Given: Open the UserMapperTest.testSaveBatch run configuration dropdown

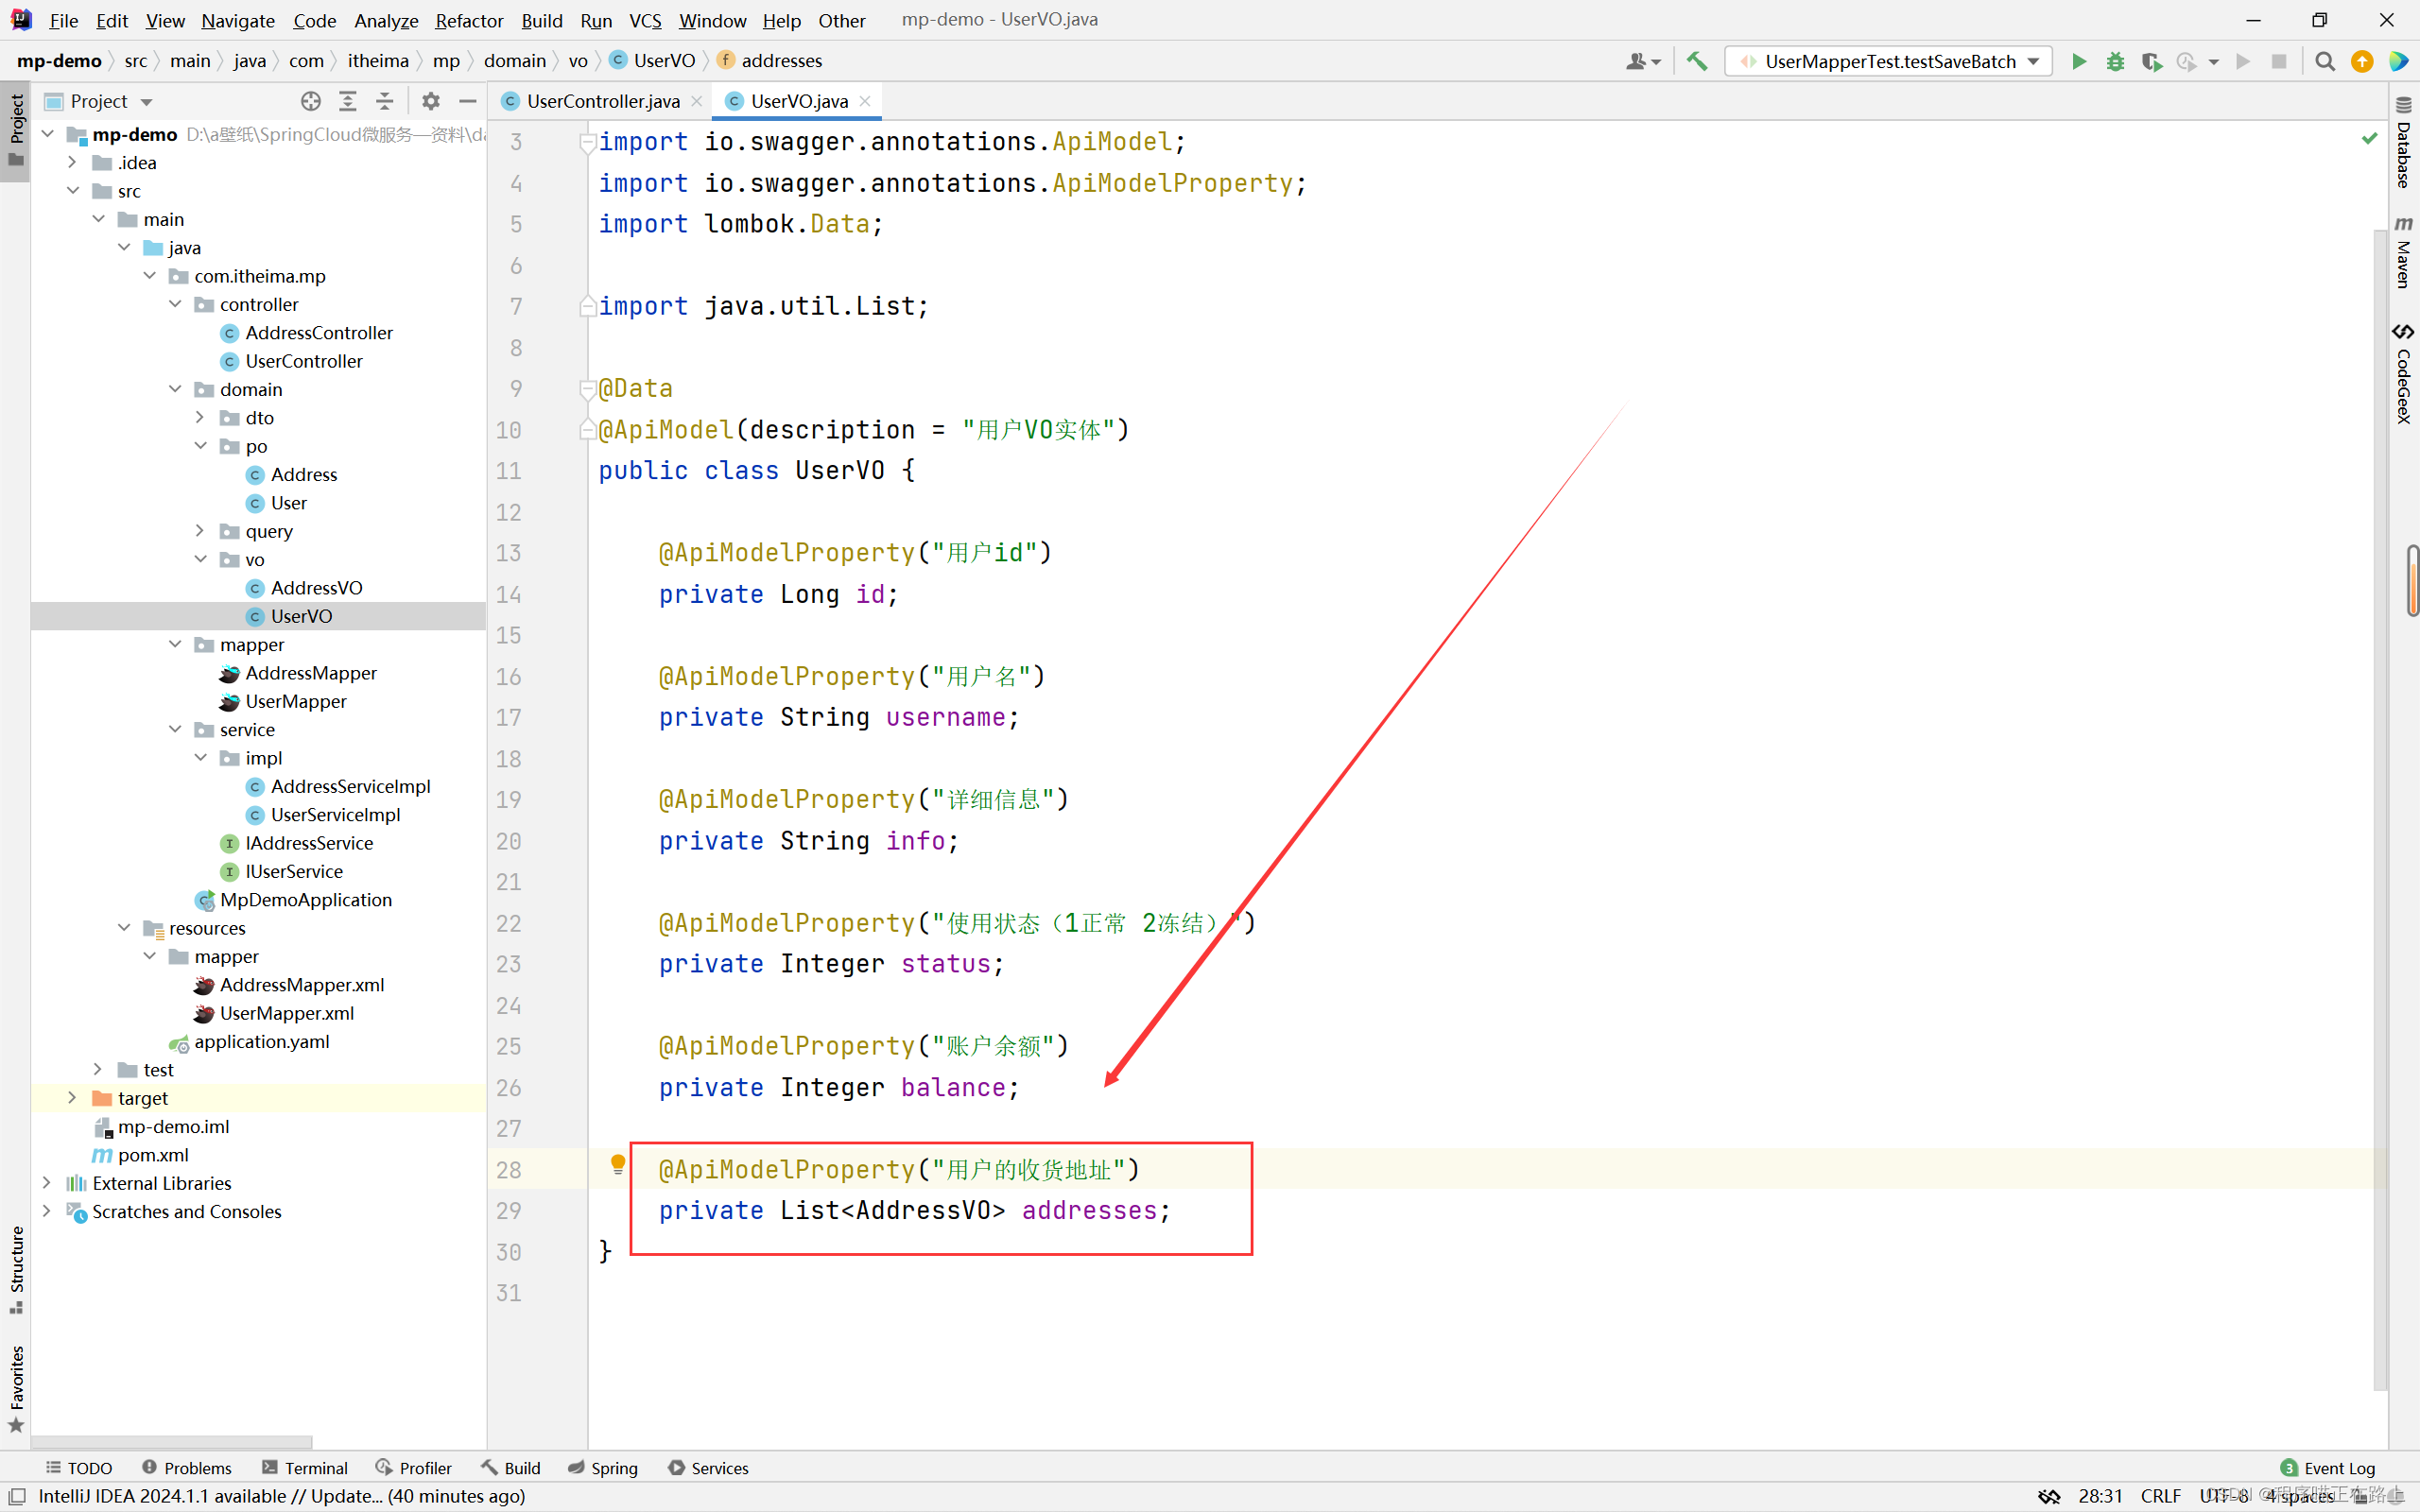Looking at the screenshot, I should (1888, 61).
